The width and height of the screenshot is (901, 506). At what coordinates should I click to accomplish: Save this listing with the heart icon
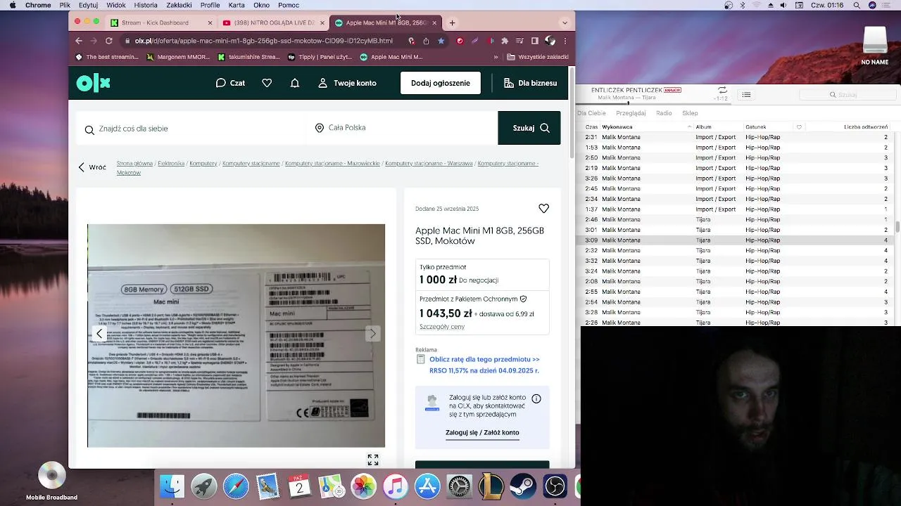pyautogui.click(x=543, y=208)
